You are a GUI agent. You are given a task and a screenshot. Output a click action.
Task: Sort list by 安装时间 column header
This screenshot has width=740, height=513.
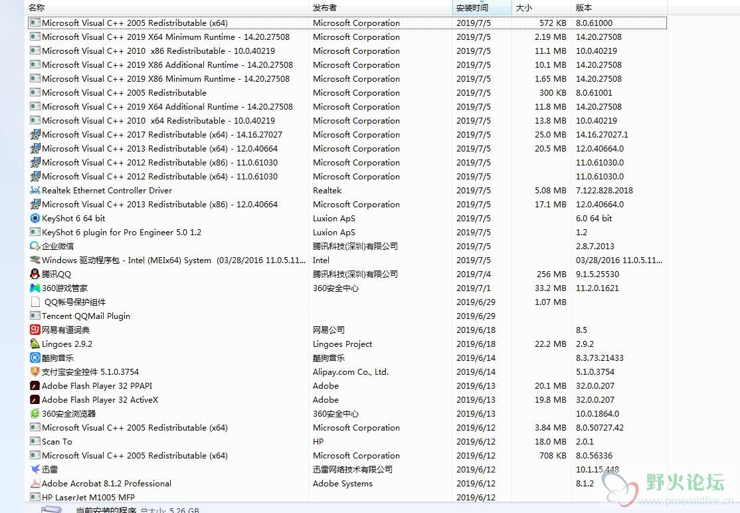click(x=482, y=7)
